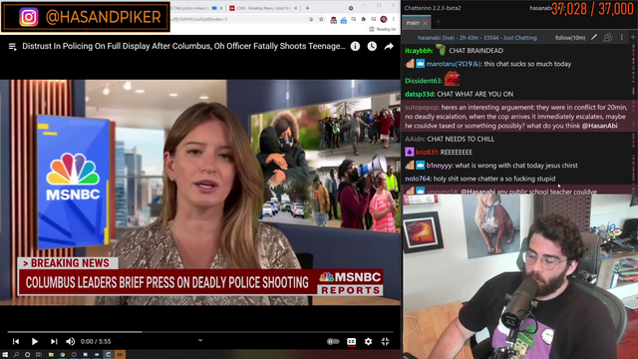This screenshot has width=638, height=359.
Task: Play the MSNBC video
Action: [35, 341]
